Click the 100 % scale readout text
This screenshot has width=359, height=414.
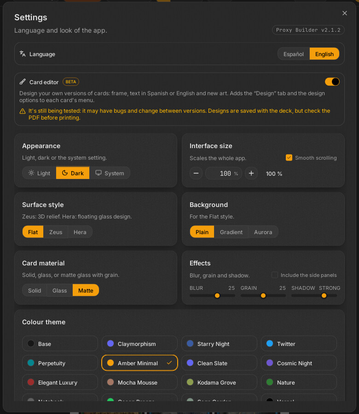(274, 174)
